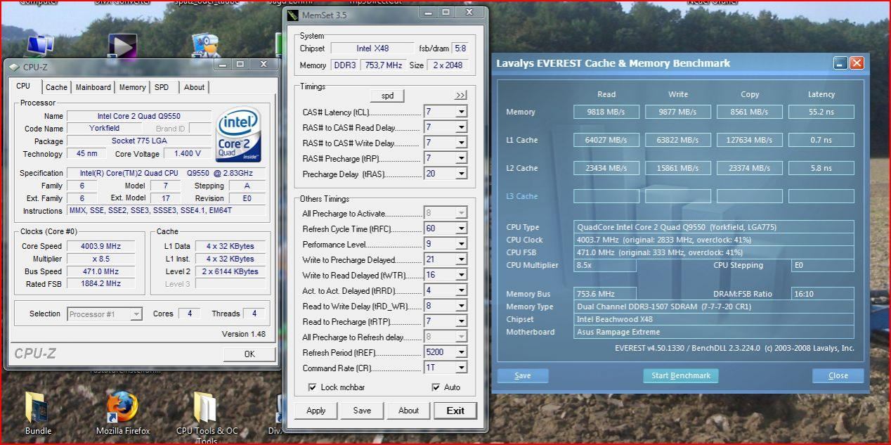Switch to the CPU tab in CPU-Z
This screenshot has width=891, height=445.
(23, 86)
